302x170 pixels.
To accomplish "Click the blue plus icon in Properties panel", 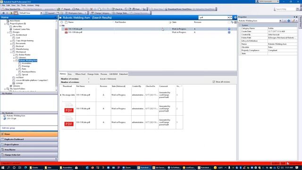I will (x=289, y=21).
